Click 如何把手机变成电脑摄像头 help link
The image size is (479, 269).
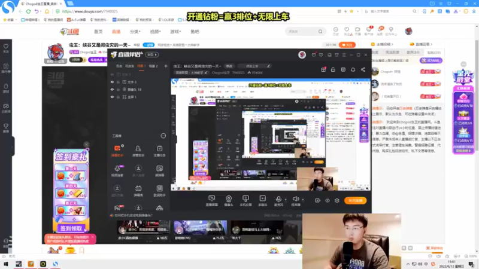point(133,215)
